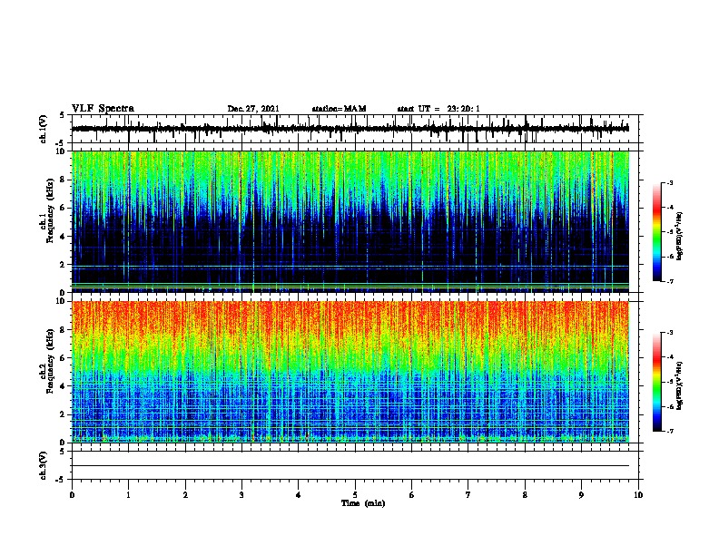The image size is (719, 555).
Task: Click the '1' tick on the time axis
Action: coord(128,494)
